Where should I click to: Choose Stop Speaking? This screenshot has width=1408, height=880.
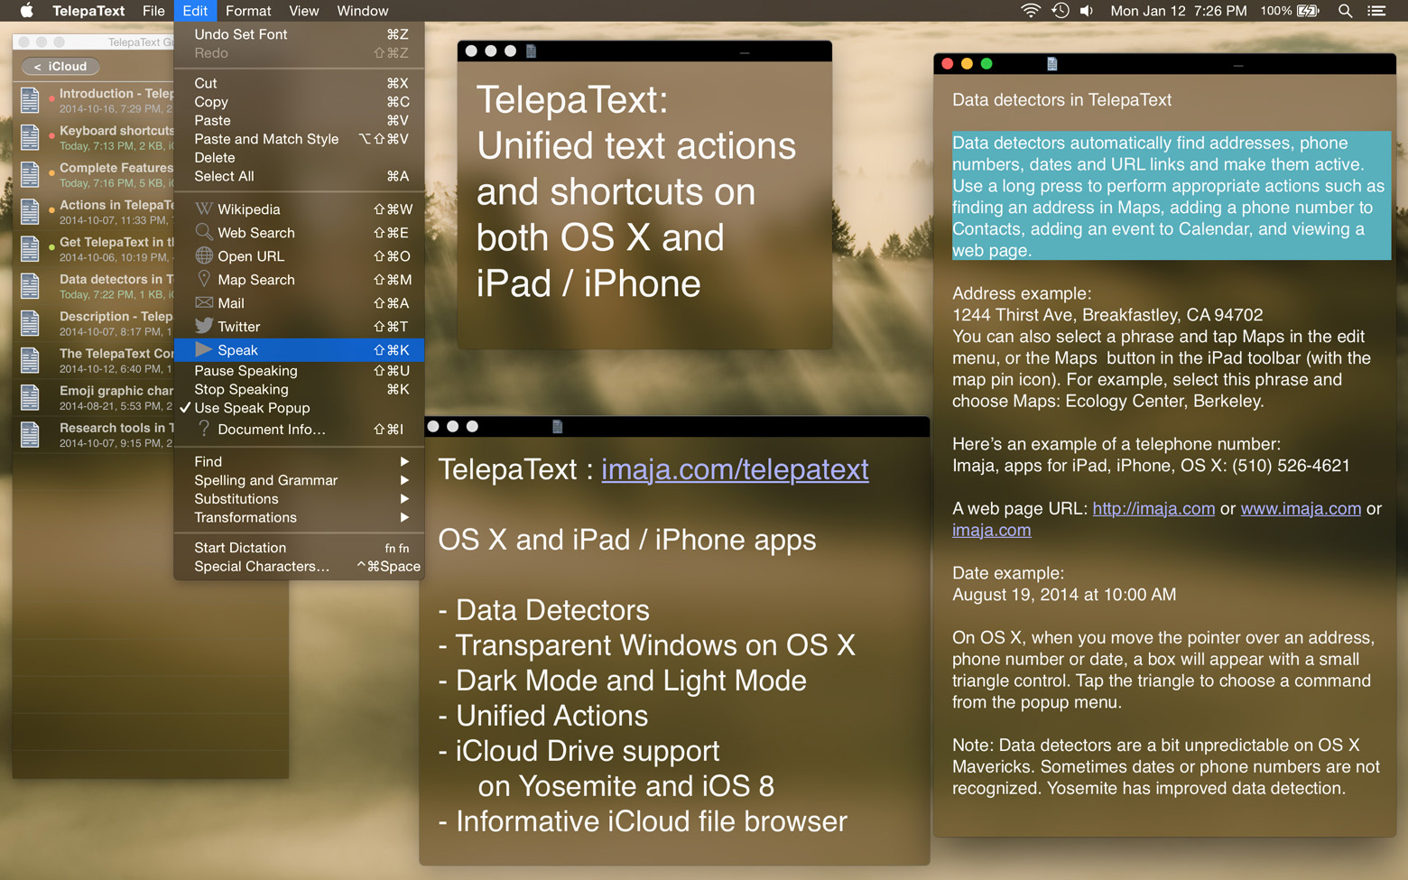pyautogui.click(x=299, y=389)
